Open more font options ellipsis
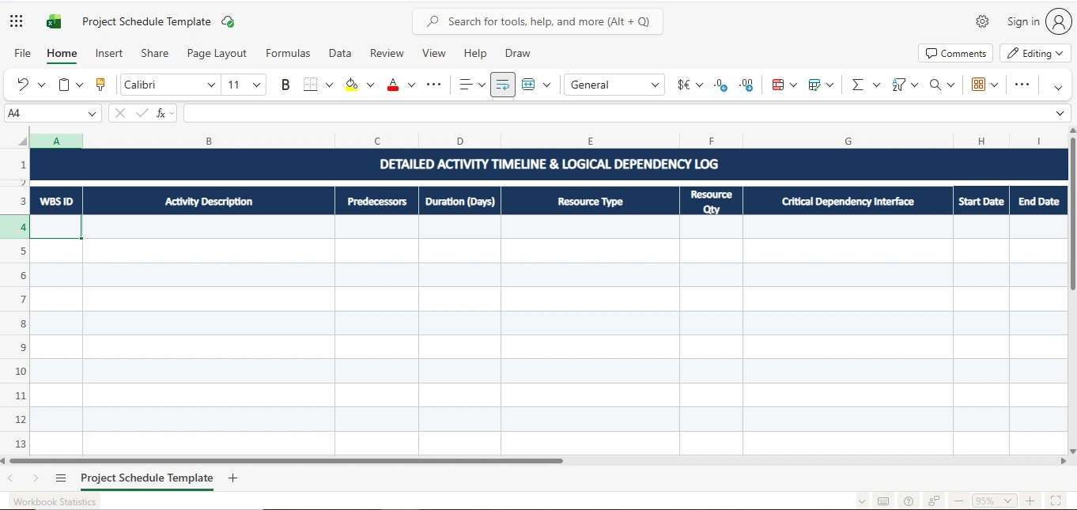The image size is (1077, 510). 433,85
